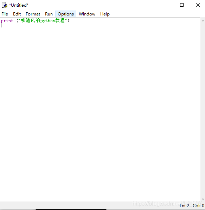Click the Ln: 2 status indicator
The width and height of the screenshot is (205, 210).
pos(184,205)
